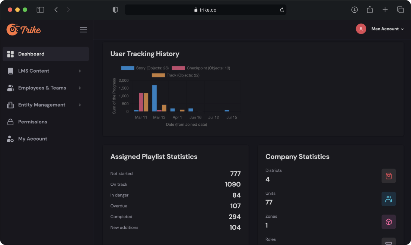This screenshot has height=245, width=411.
Task: Click the LMS Content book icon
Action: 10,71
